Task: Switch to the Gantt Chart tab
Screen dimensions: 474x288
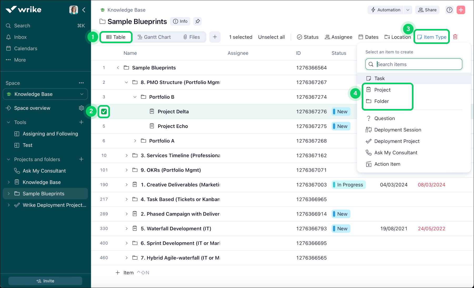Action: coord(154,37)
